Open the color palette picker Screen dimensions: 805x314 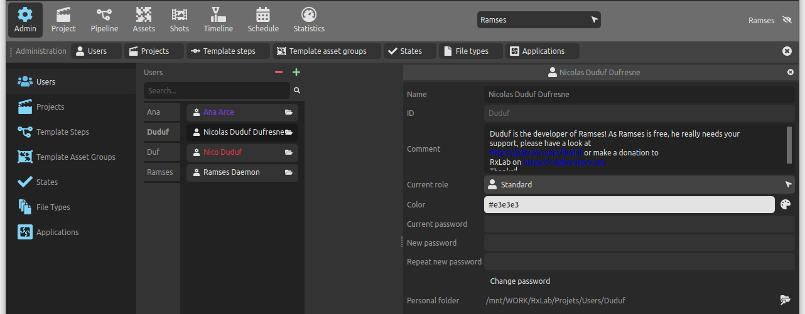click(x=786, y=205)
